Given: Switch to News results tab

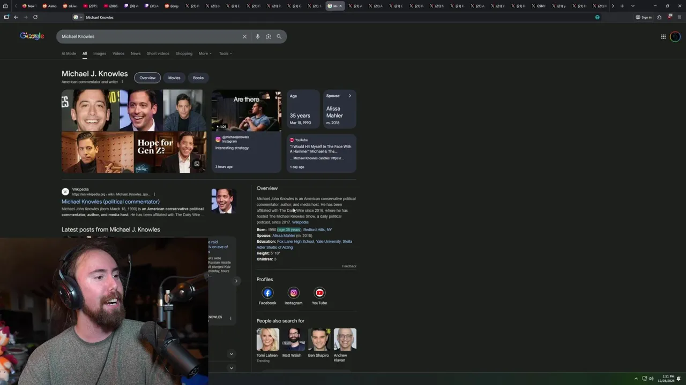Looking at the screenshot, I should pos(136,53).
